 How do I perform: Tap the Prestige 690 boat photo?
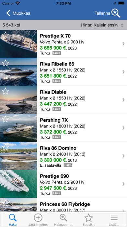(x=18, y=184)
